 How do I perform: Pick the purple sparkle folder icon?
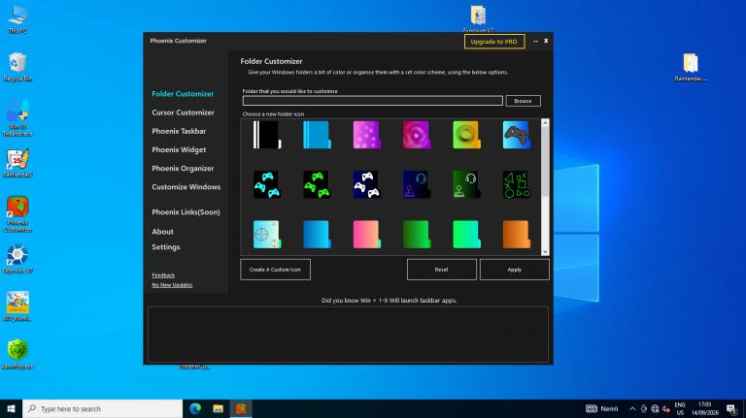click(x=366, y=135)
